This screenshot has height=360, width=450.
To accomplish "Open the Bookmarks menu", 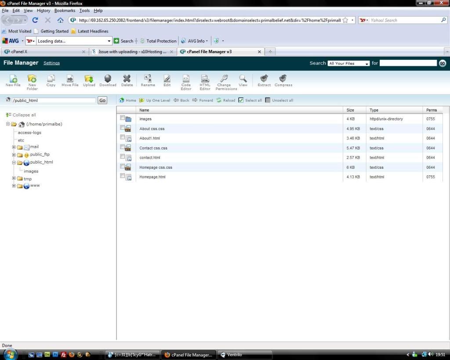I will click(x=65, y=11).
